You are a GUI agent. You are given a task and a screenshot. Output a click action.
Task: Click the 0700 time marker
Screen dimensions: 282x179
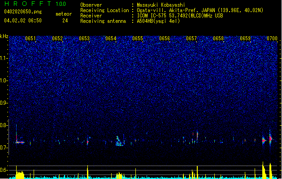tap(272, 38)
